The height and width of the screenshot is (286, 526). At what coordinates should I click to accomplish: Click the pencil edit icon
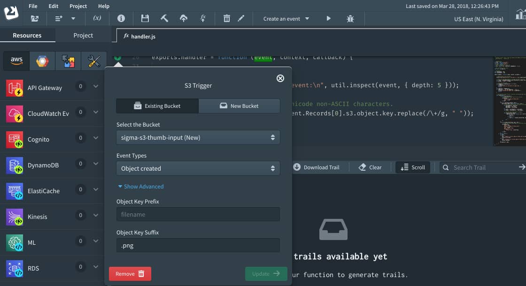[241, 18]
